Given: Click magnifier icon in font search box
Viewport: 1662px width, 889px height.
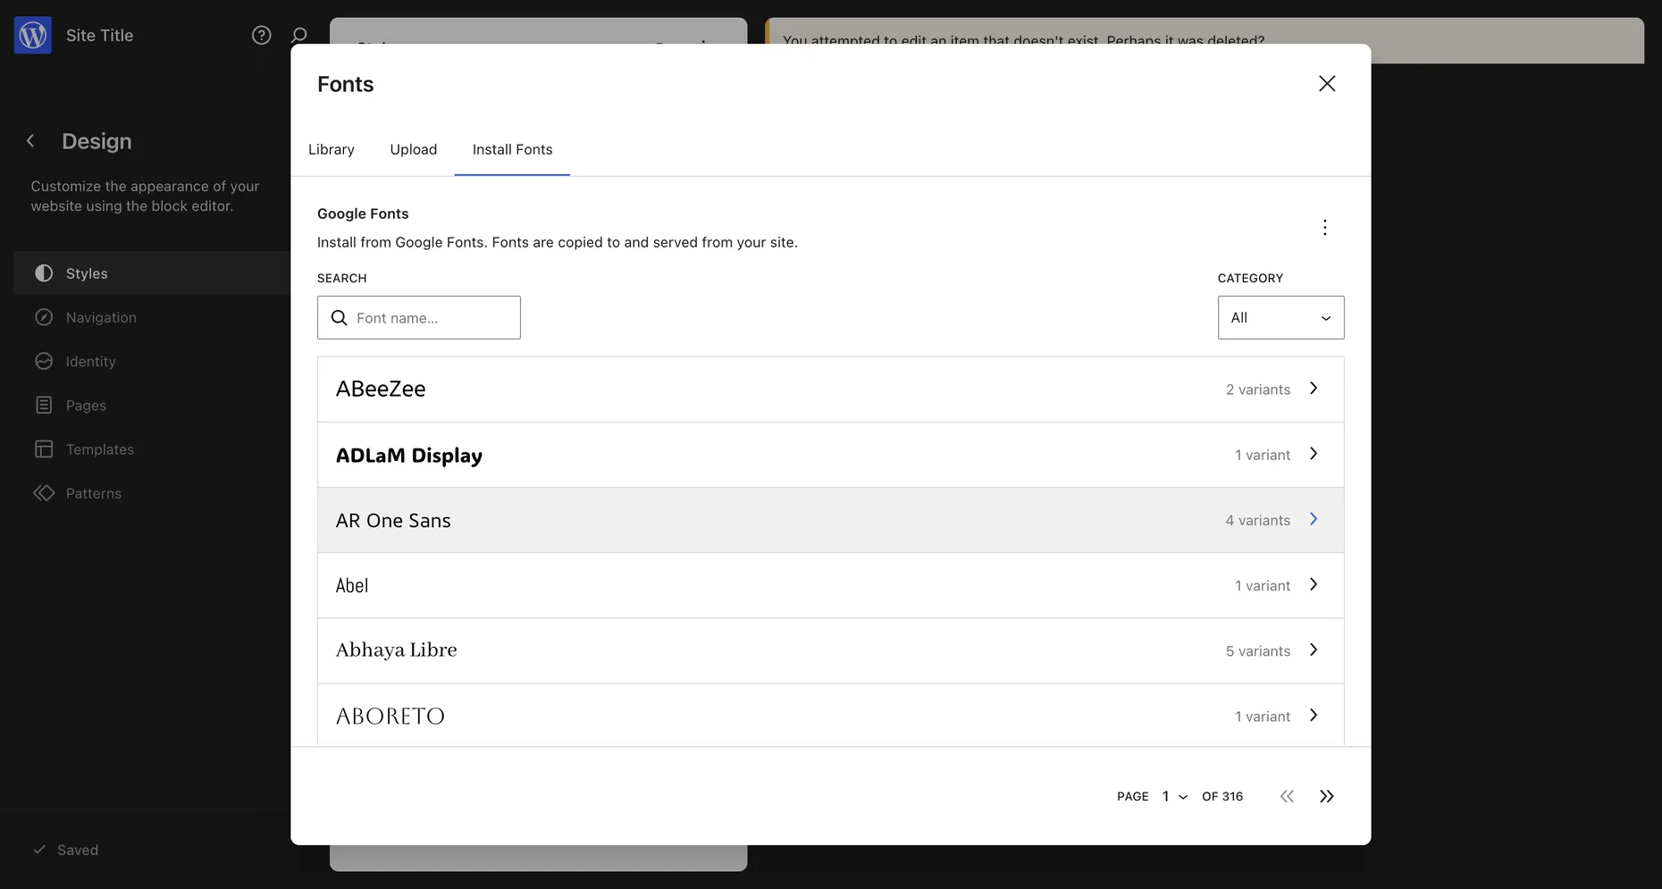Looking at the screenshot, I should click(x=340, y=317).
